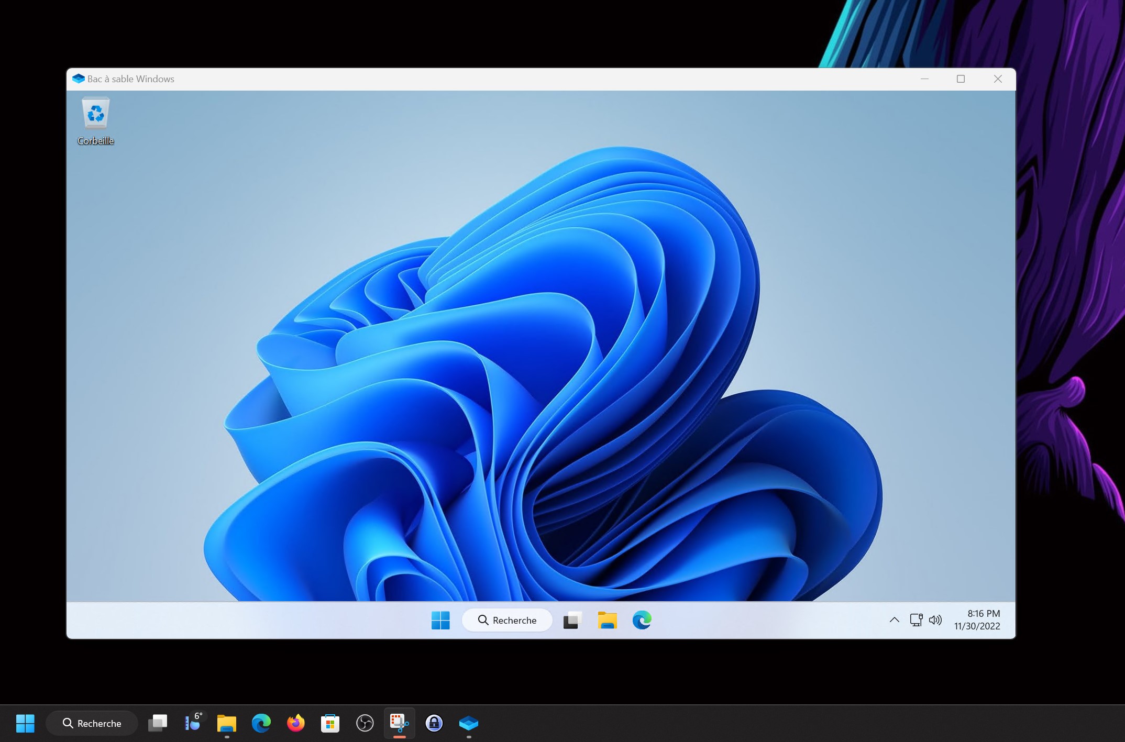
Task: Open File Explorer in sandbox taskbar
Action: (x=607, y=621)
